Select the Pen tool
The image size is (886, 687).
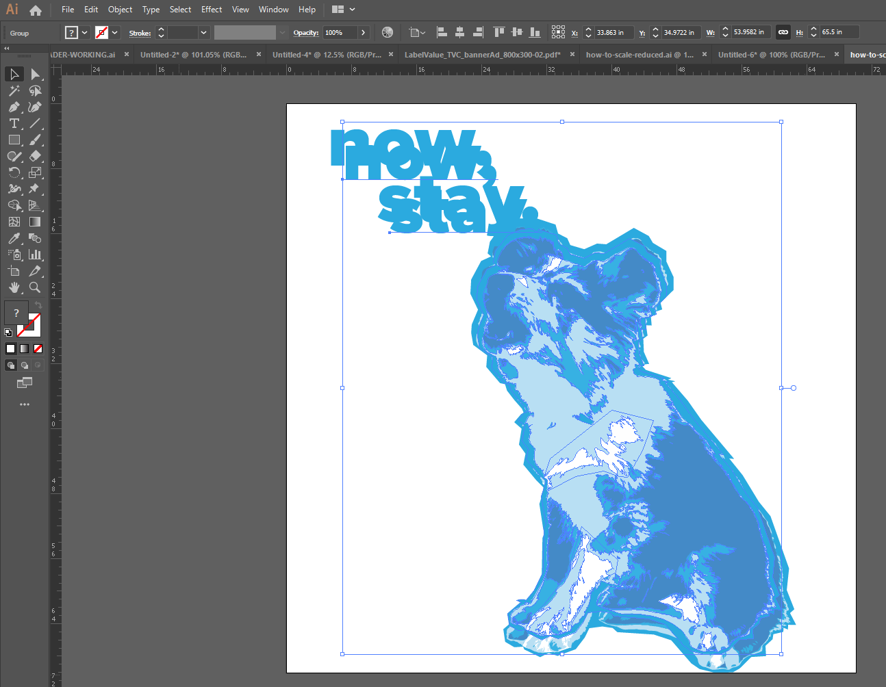pos(14,107)
